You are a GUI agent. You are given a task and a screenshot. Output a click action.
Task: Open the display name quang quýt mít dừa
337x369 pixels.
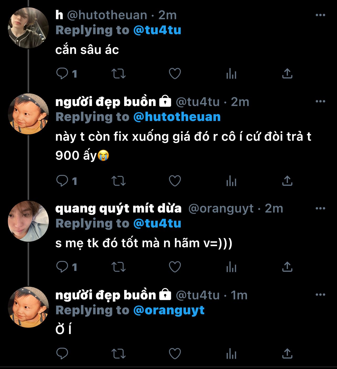click(118, 209)
